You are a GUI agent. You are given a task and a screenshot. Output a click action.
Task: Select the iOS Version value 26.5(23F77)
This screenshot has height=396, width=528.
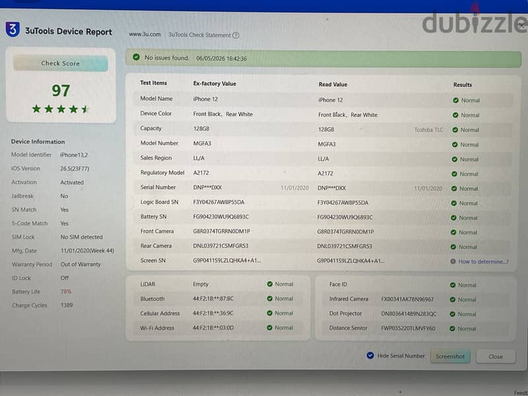click(x=75, y=169)
